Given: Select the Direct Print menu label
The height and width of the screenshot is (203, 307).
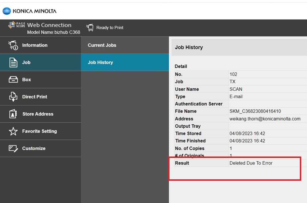Looking at the screenshot, I should pos(35,97).
